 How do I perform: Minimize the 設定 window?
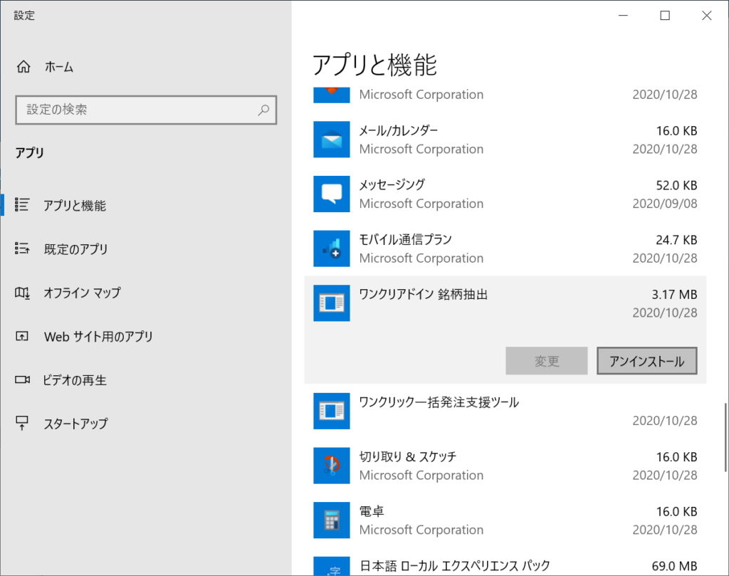point(624,16)
